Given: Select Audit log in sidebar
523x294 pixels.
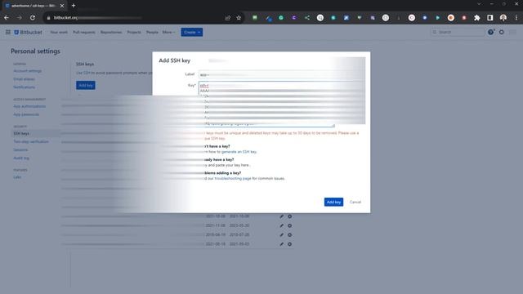Looking at the screenshot, I should click(21, 158).
